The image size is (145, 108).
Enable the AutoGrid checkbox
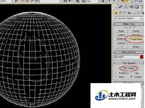point(135,27)
